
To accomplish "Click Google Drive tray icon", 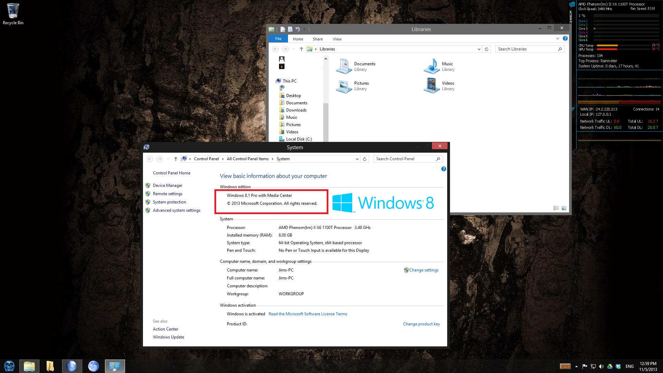I will (x=610, y=366).
